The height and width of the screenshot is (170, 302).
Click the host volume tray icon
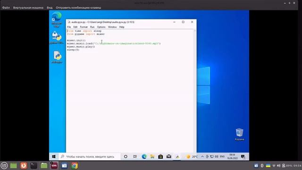279,166
